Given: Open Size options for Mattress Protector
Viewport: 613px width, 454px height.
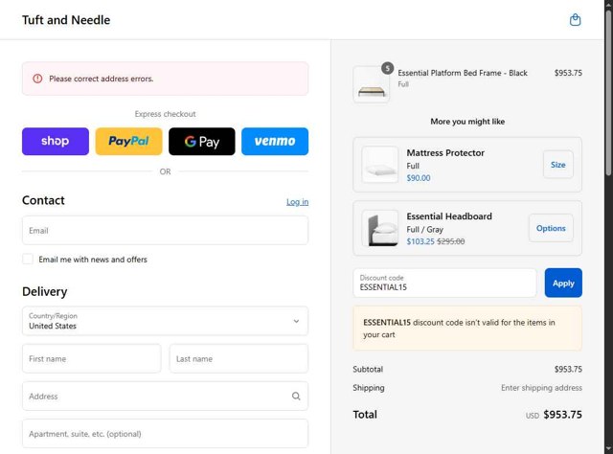Looking at the screenshot, I should click(x=557, y=165).
